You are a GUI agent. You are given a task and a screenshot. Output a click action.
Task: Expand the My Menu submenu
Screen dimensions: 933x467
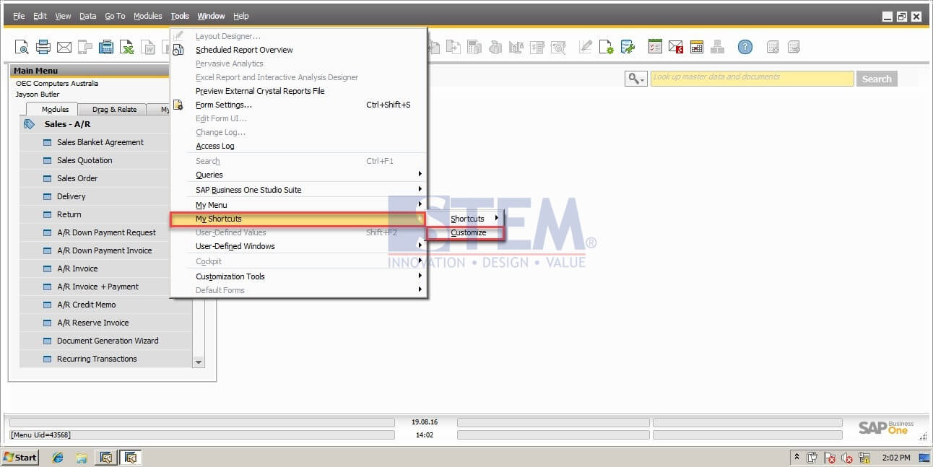click(298, 205)
